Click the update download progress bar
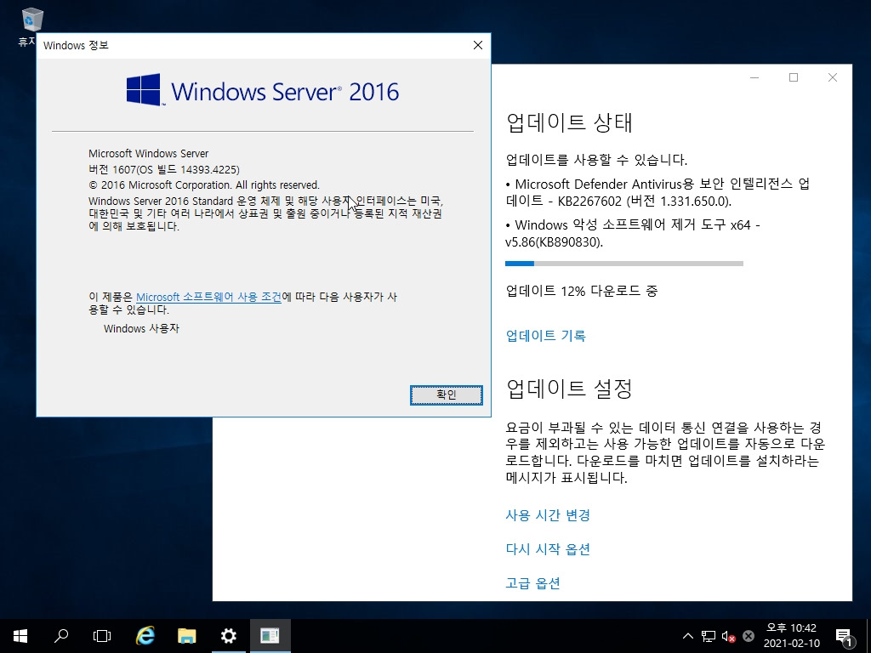Image resolution: width=871 pixels, height=653 pixels. 623,264
